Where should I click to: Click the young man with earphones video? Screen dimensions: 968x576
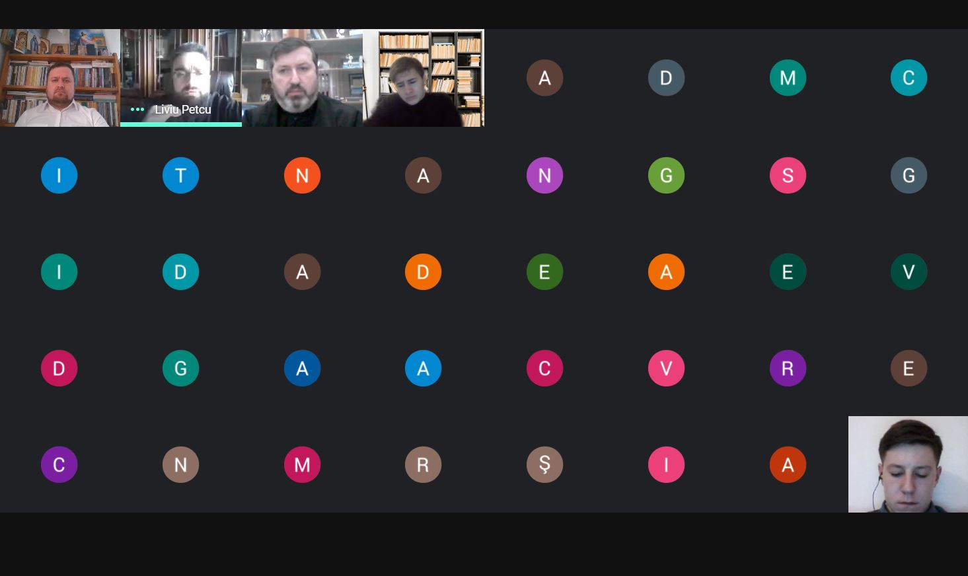coord(908,464)
